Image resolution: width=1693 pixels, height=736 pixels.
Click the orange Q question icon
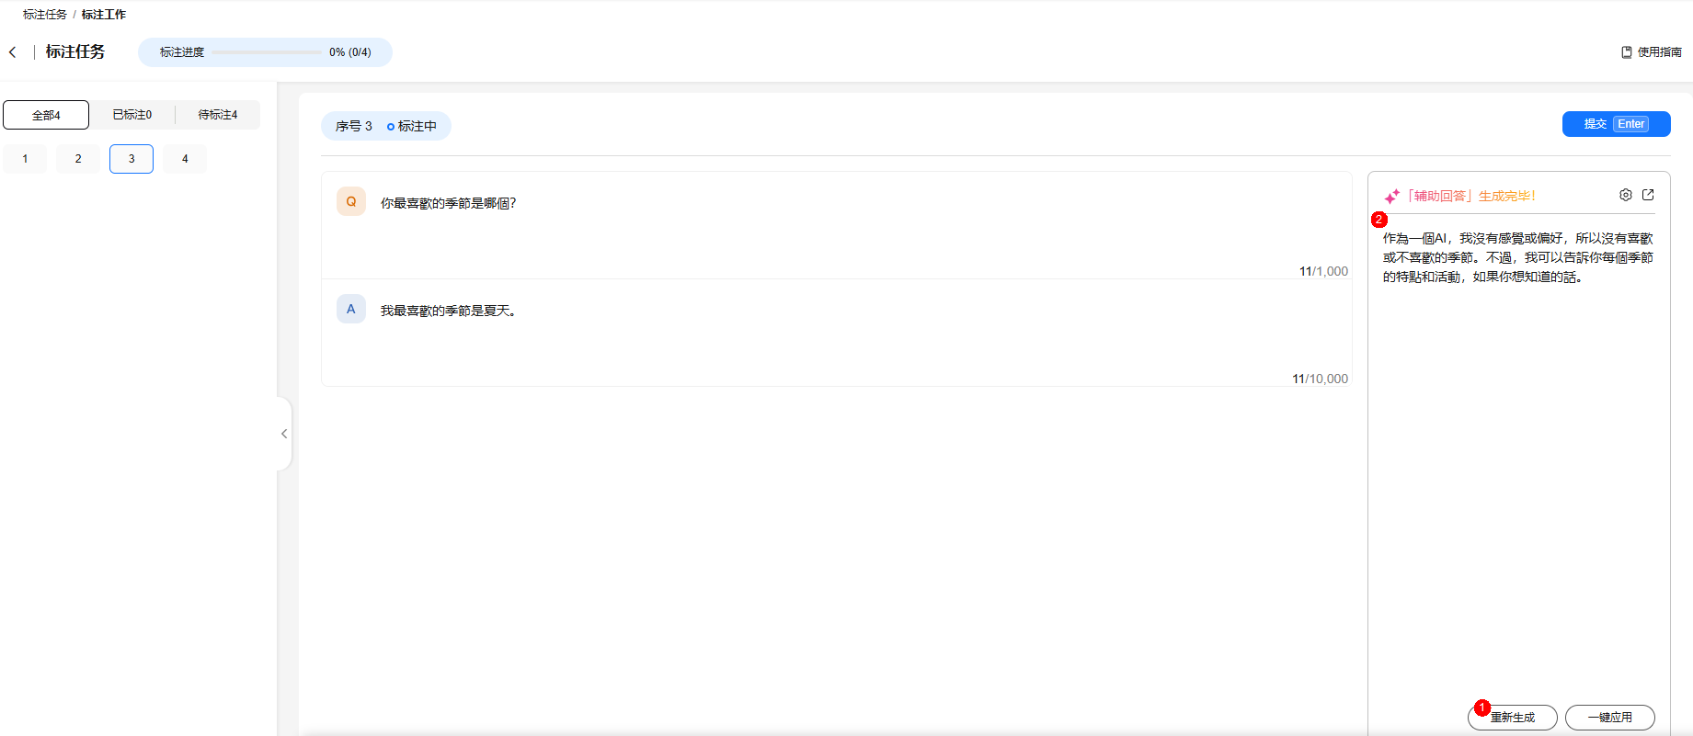pyautogui.click(x=351, y=201)
